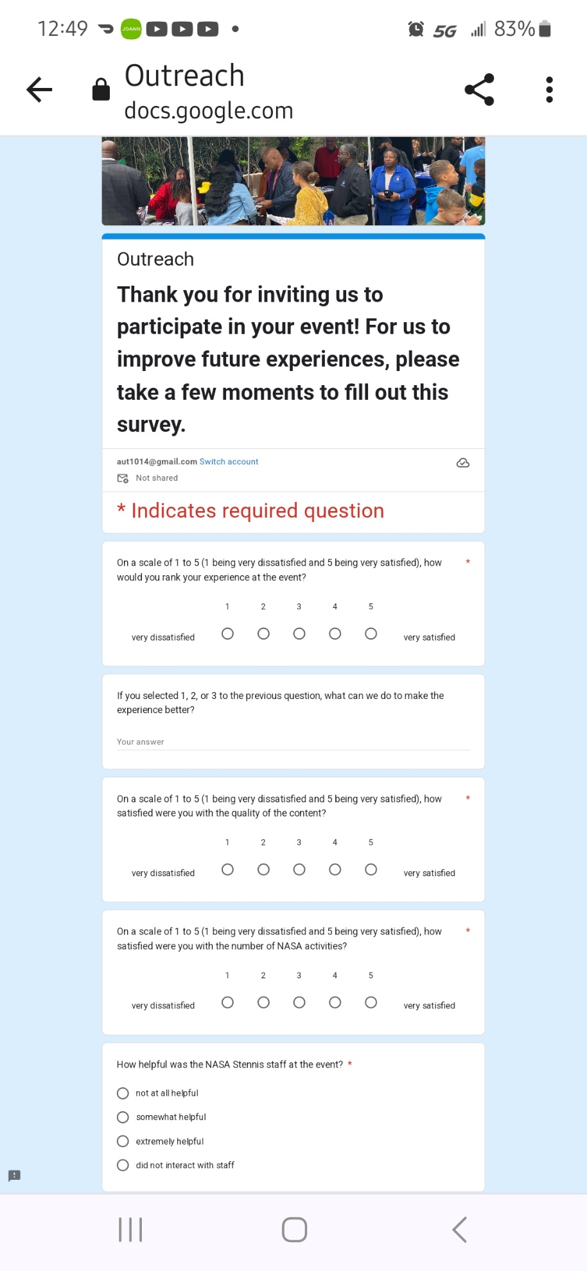Open the share icon
This screenshot has height=1271, width=587.
click(479, 90)
